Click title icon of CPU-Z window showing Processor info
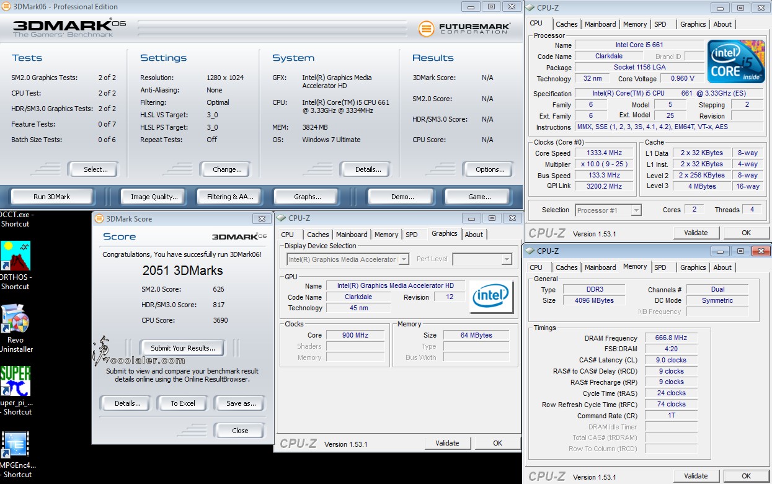 click(x=531, y=7)
